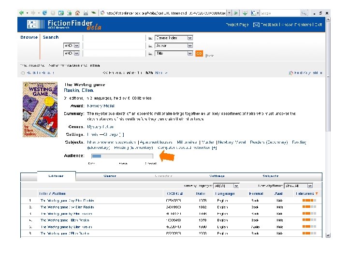Screen dimensions: 348x261
Task: Click the Audience level bar
Action: pyautogui.click(x=122, y=156)
